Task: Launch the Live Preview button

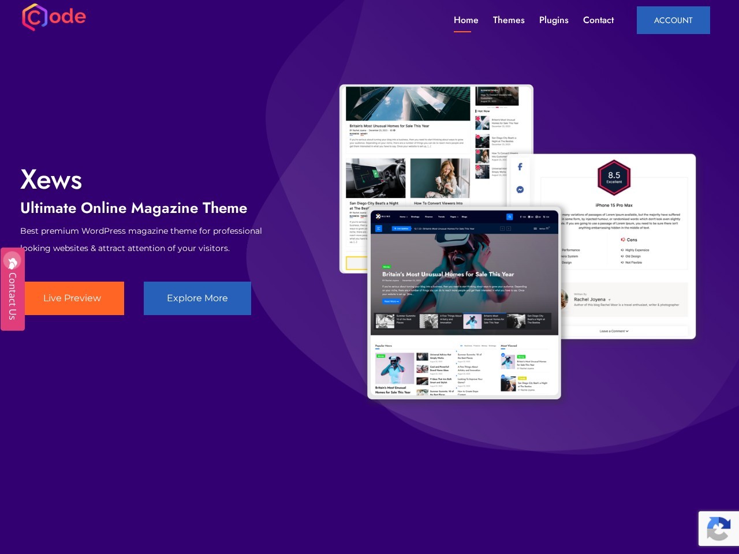Action: (x=72, y=298)
